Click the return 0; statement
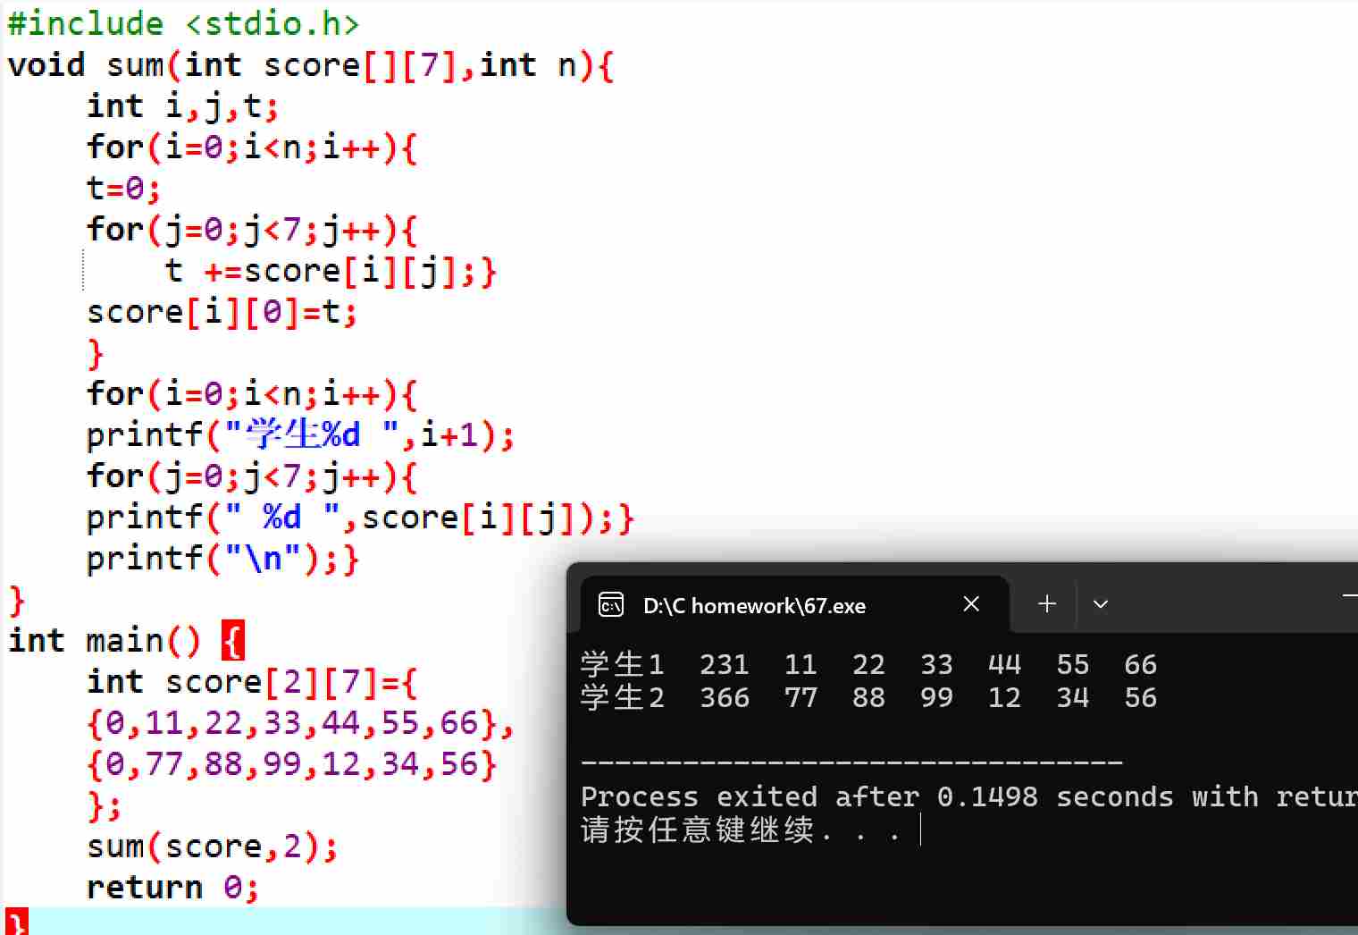The height and width of the screenshot is (935, 1358). pyautogui.click(x=170, y=886)
